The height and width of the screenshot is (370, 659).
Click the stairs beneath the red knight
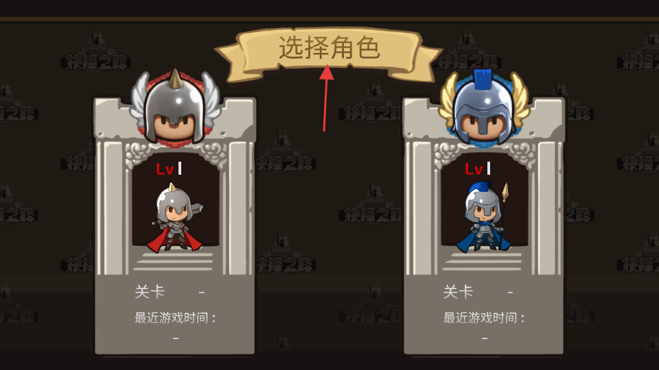(174, 261)
